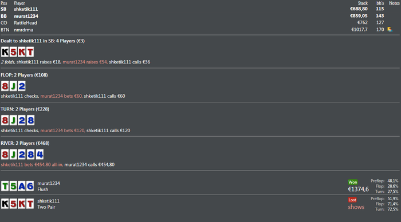Click the green Won badge
Screen dimensions: 401x222
353,182
